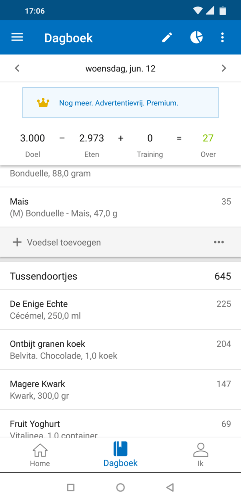Tap Voedsel toevoegen to add food
Screen dimensions: 241x502
(x=63, y=242)
